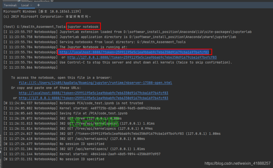Close the Local terminal tab
This screenshot has width=273, height=168.
click(x=31, y=5)
